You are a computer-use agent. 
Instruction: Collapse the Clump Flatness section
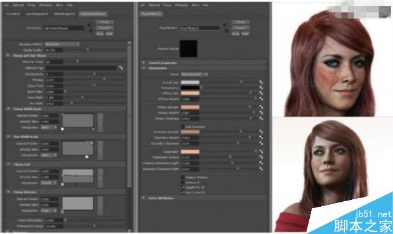[8, 192]
